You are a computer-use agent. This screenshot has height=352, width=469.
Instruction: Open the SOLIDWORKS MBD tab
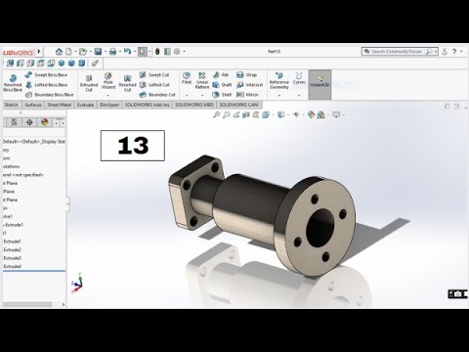[194, 105]
